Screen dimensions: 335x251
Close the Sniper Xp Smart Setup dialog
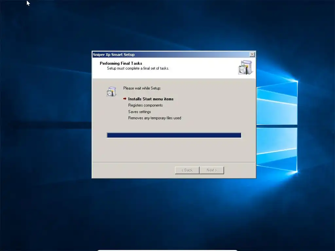coord(252,55)
